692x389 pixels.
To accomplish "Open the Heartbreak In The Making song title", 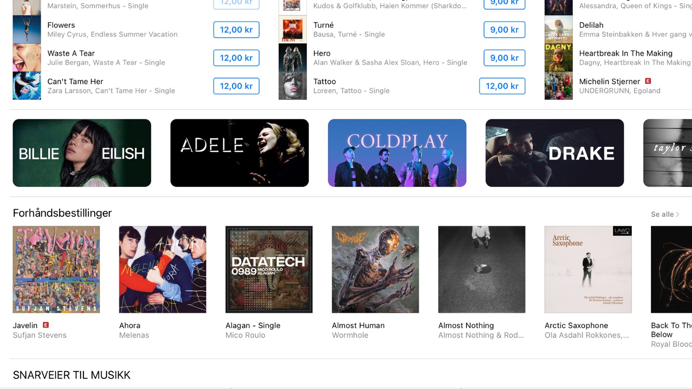I will (626, 53).
